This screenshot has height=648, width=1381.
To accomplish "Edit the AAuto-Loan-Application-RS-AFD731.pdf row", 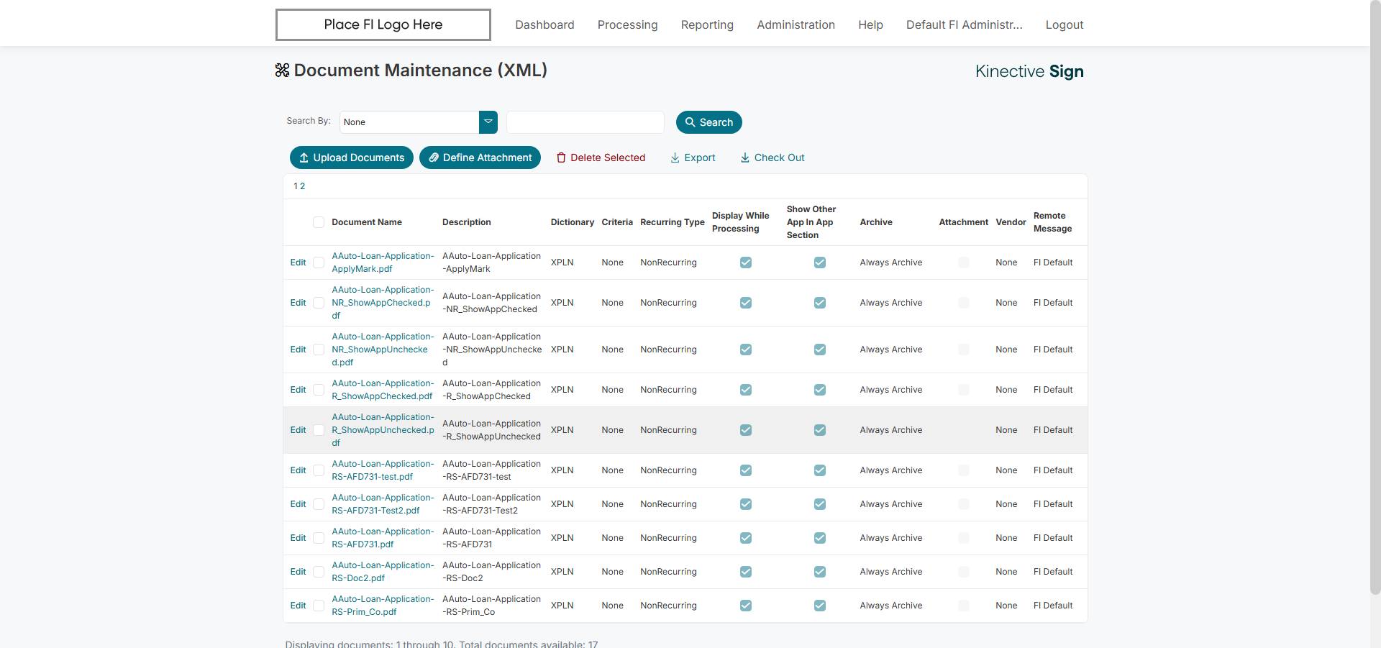I will (x=298, y=538).
